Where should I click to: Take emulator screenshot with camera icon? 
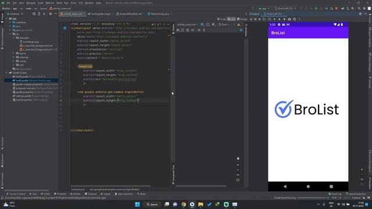(x=289, y=19)
